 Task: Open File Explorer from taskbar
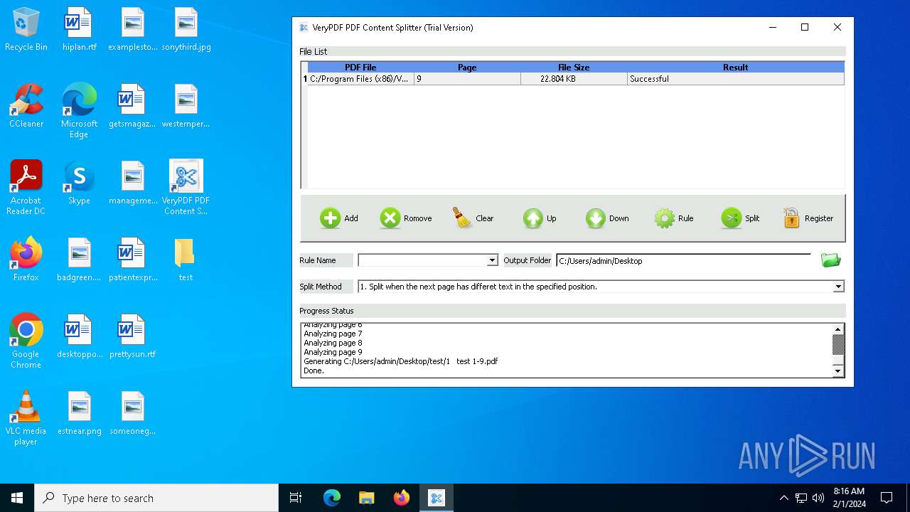(x=367, y=498)
